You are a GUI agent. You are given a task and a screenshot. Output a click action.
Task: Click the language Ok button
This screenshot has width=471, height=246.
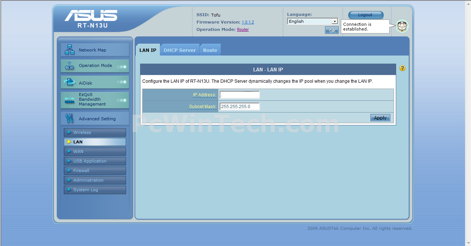tap(332, 31)
